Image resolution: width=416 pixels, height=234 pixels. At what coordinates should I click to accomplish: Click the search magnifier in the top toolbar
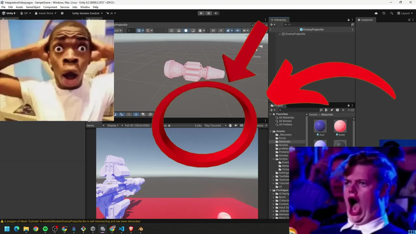click(x=392, y=13)
